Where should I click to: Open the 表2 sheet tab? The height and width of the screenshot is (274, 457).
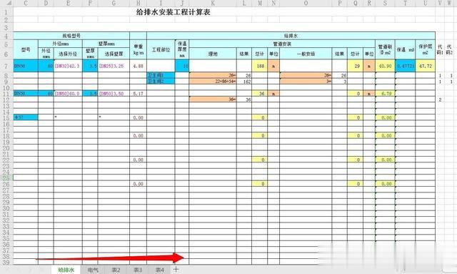pos(116,270)
